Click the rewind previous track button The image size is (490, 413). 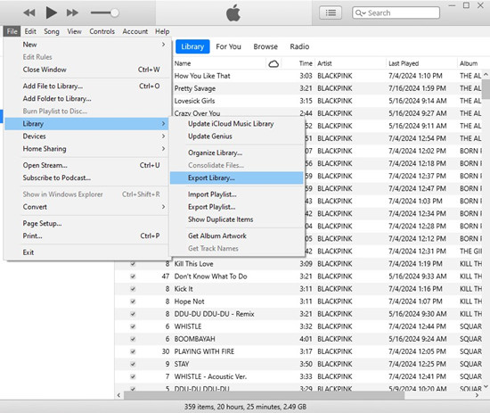pos(29,12)
